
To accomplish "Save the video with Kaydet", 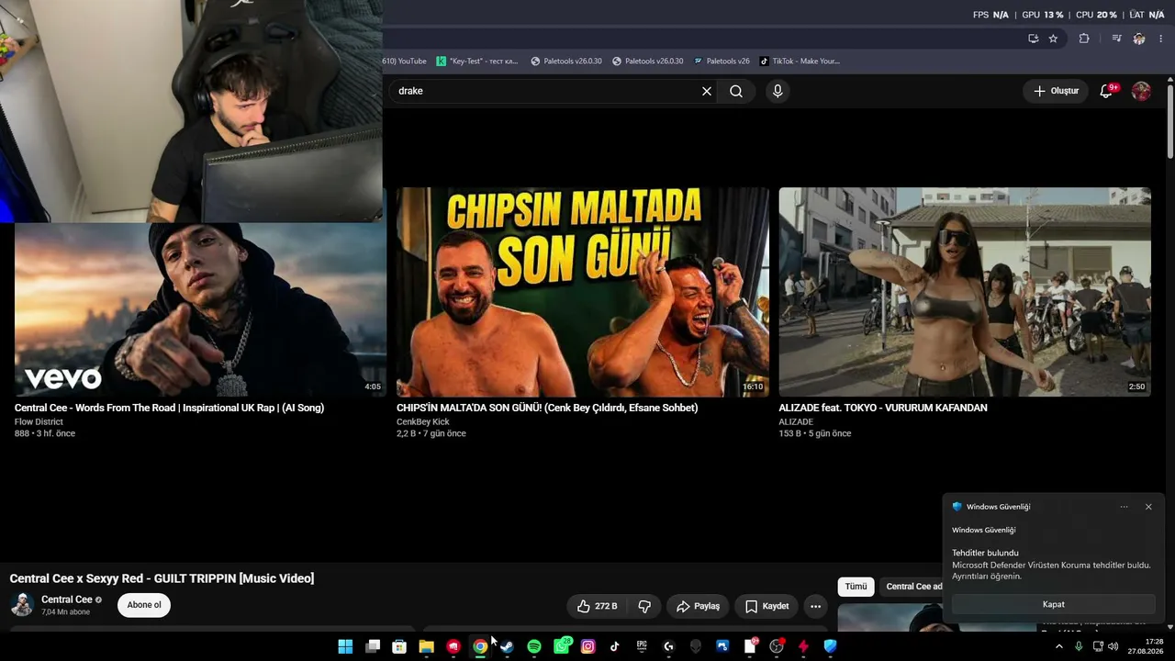I will (x=767, y=606).
